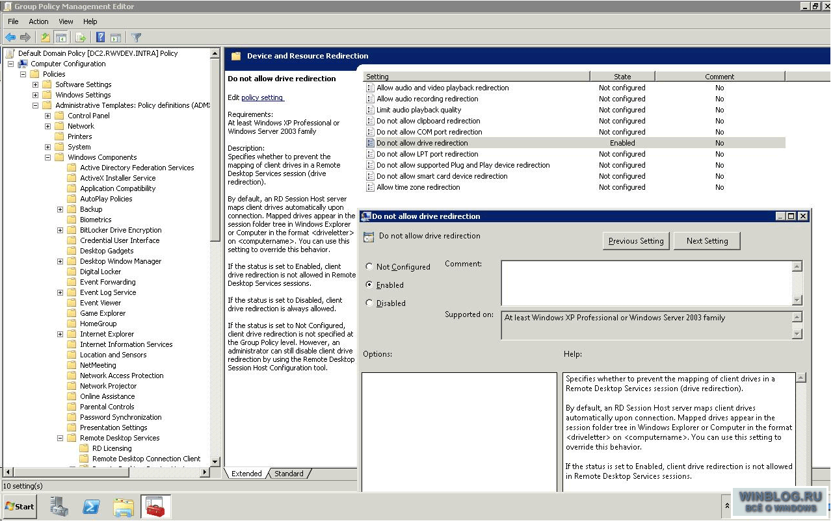Viewport: 833px width, 523px height.
Task: Expand the Software Settings node
Action: coord(35,84)
